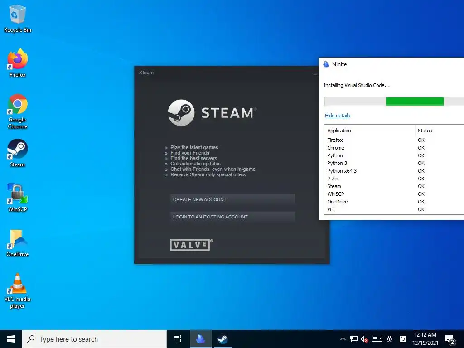
Task: Click 'Find your Friends' text in Steam
Action: [x=190, y=153]
